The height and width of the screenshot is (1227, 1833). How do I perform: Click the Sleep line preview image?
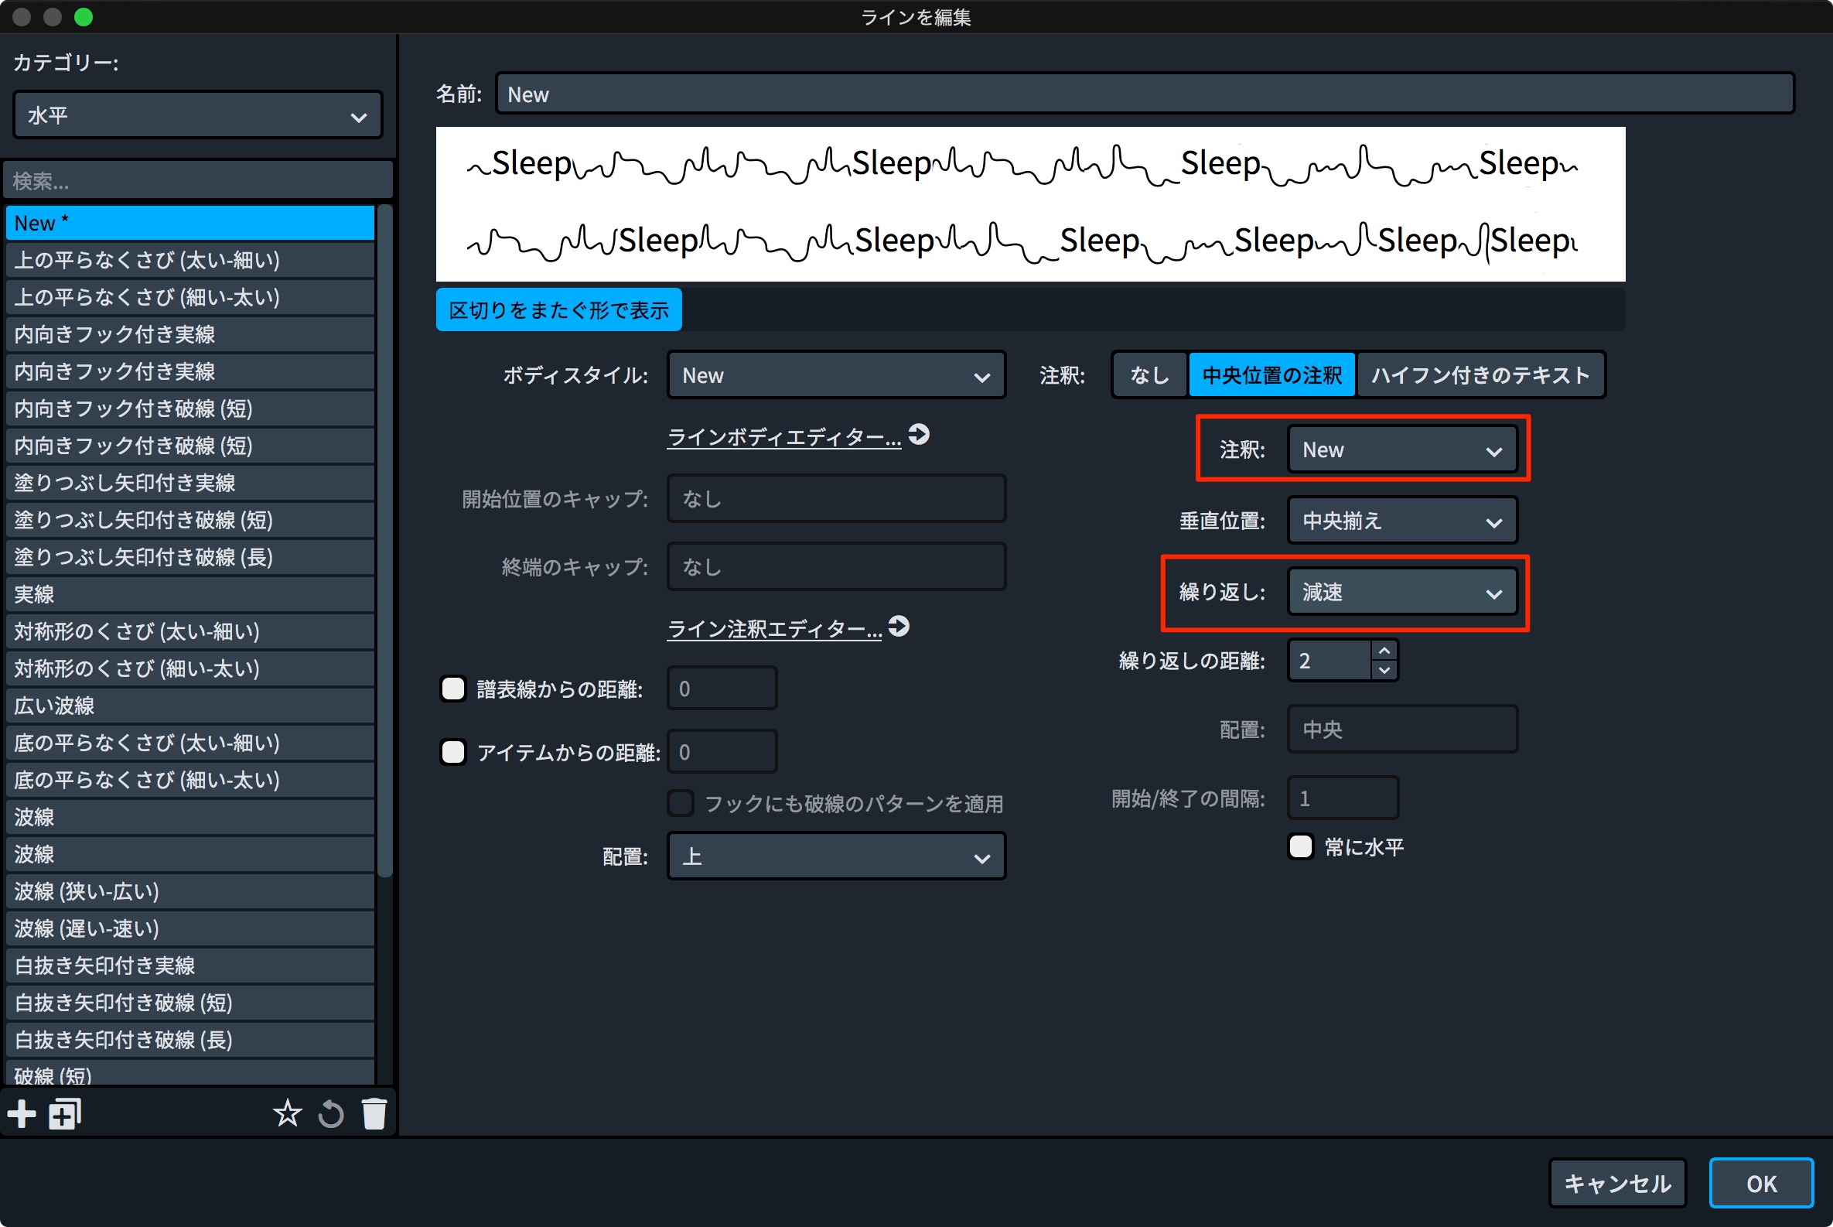(1030, 204)
